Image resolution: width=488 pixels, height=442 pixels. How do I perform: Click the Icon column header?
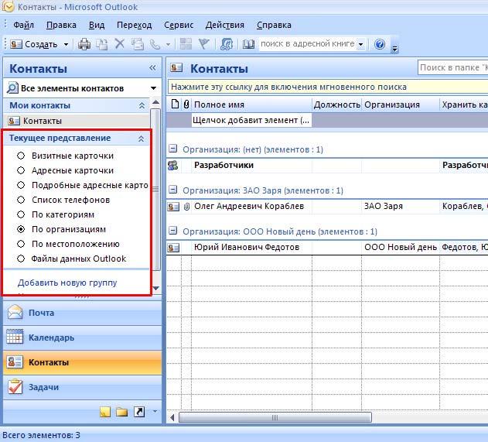pos(176,104)
